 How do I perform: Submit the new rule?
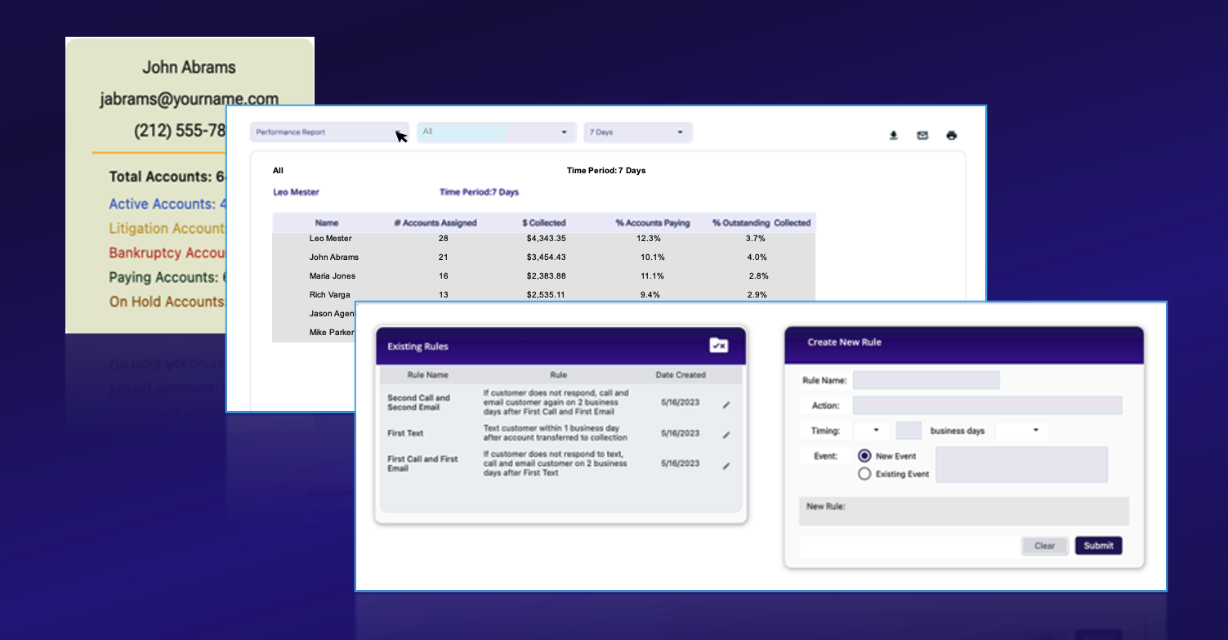coord(1099,546)
